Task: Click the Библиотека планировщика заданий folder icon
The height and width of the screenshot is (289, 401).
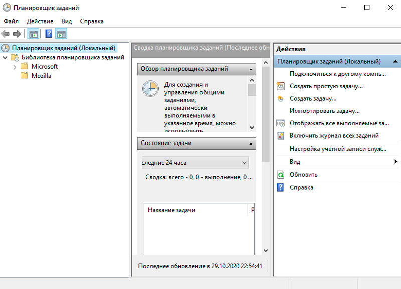Action: click(15, 57)
